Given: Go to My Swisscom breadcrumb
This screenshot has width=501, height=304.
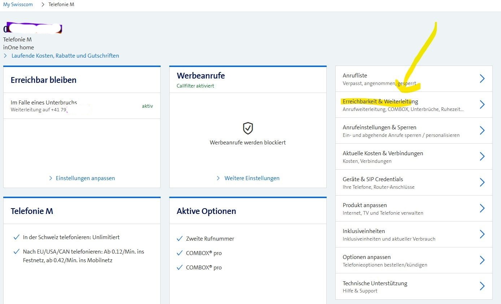Looking at the screenshot, I should (18, 5).
